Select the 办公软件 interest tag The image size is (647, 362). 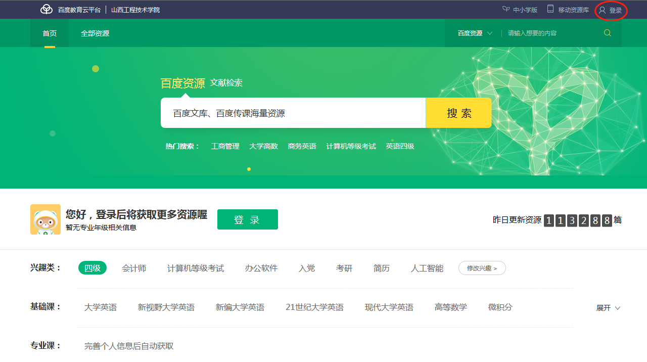[x=261, y=268]
